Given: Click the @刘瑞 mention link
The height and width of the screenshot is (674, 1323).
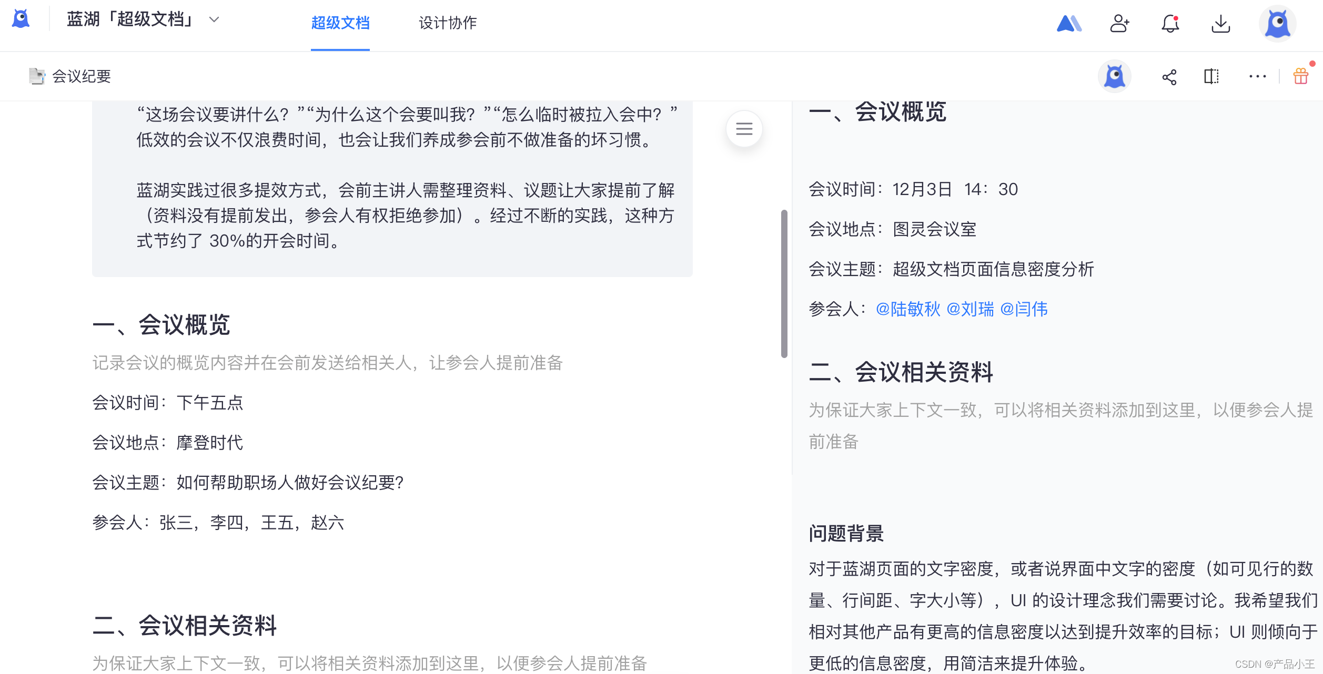Looking at the screenshot, I should point(971,309).
